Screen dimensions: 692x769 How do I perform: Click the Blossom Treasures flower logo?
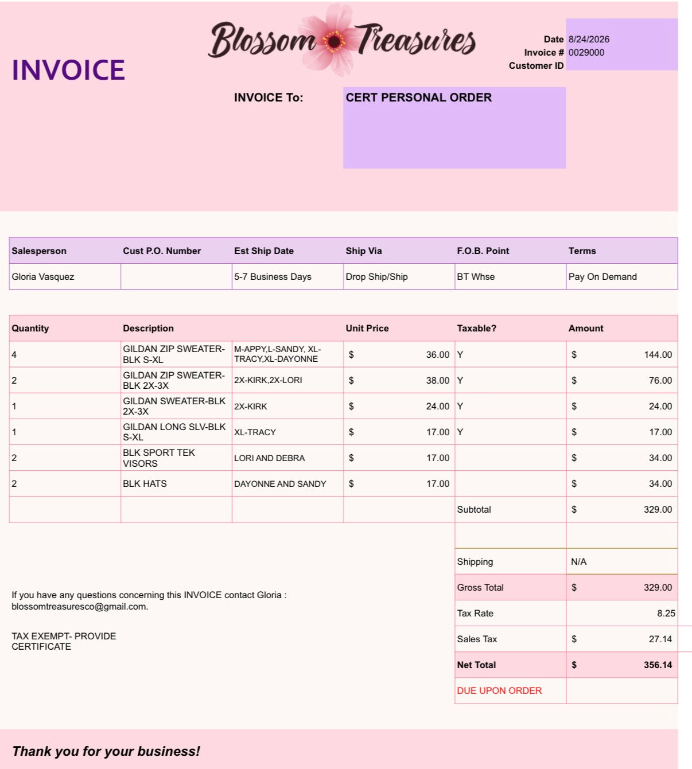click(342, 40)
